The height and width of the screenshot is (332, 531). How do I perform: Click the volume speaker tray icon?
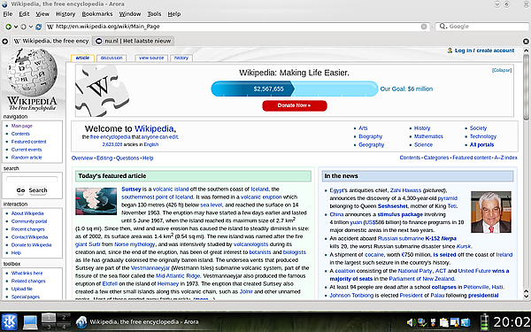click(411, 322)
